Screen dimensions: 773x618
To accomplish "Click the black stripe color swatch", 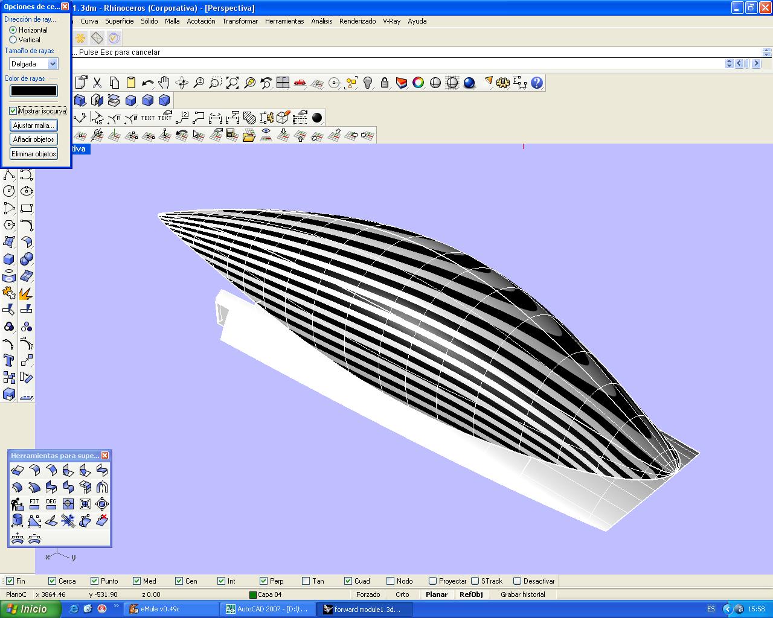I will point(34,91).
